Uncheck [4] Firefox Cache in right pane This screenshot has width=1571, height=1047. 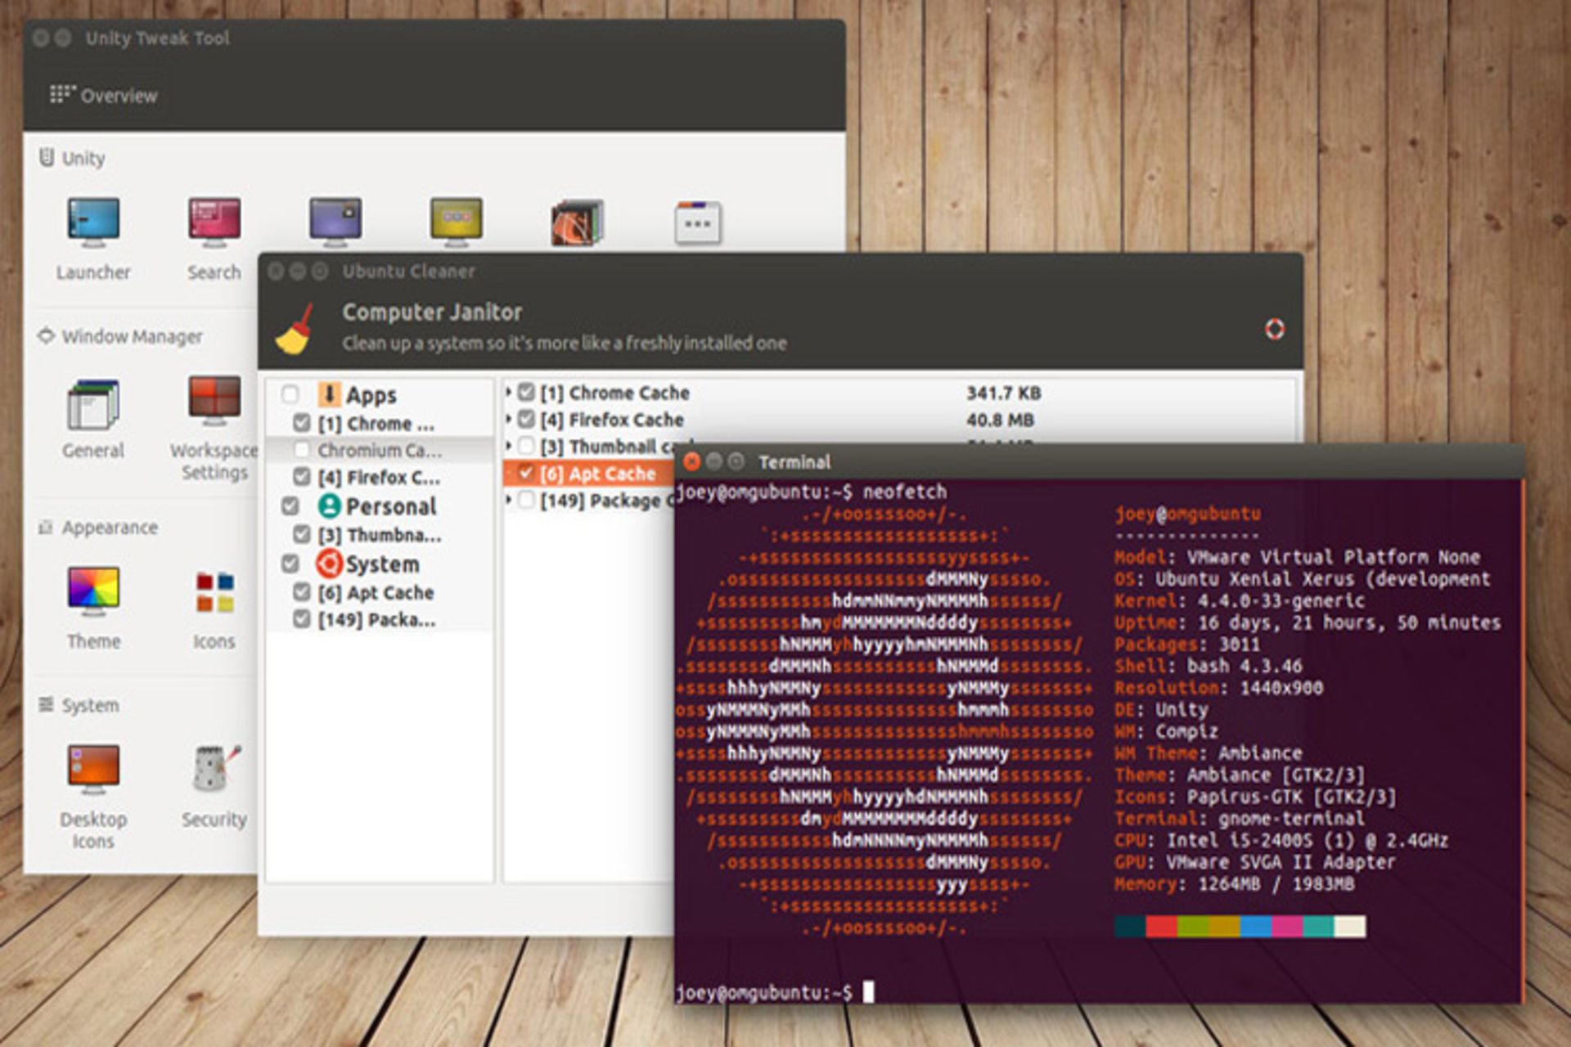(527, 420)
